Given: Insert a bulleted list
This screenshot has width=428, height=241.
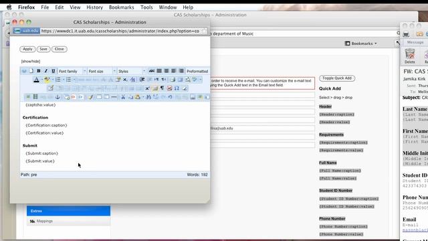Looking at the screenshot, I should coord(69,80).
